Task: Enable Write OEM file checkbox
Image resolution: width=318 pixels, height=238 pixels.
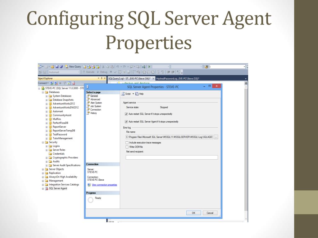Action: [127, 147]
